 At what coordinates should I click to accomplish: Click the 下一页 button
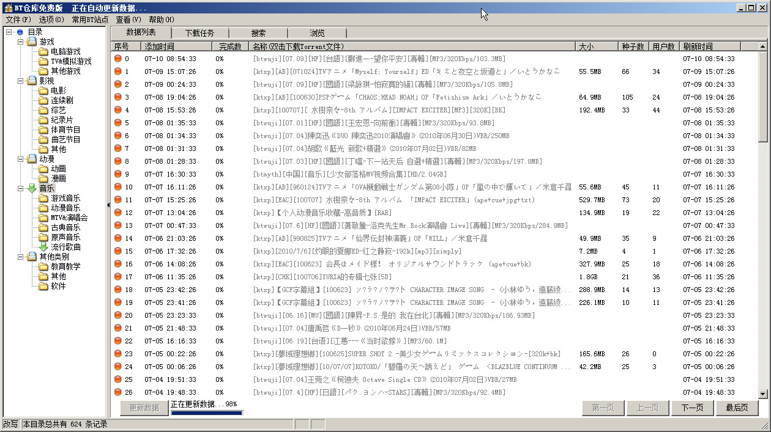coord(692,408)
